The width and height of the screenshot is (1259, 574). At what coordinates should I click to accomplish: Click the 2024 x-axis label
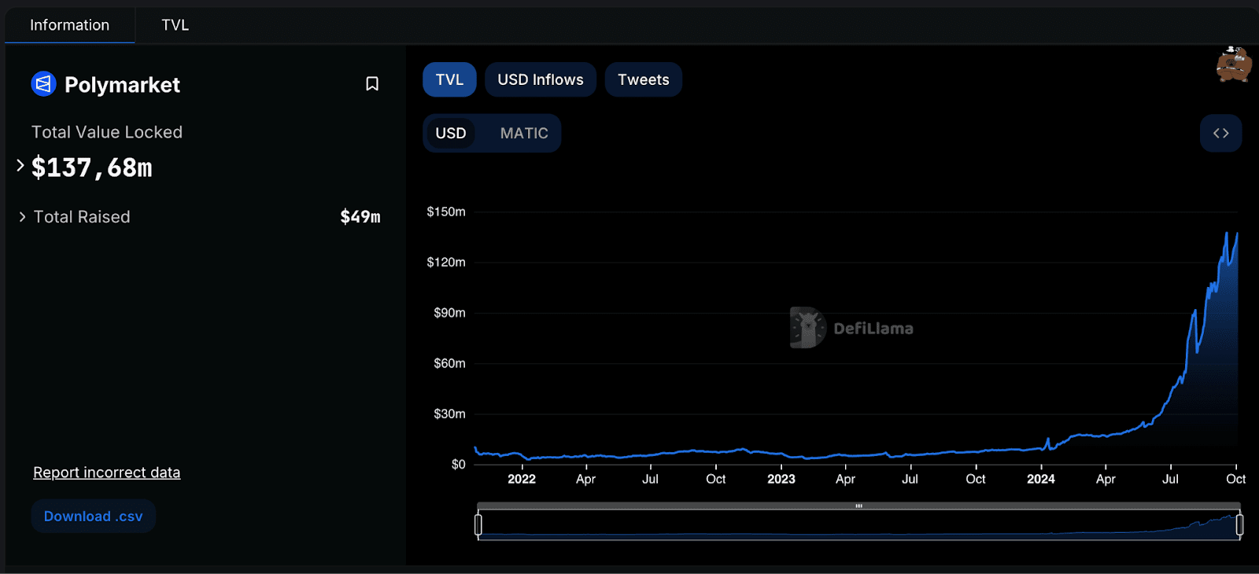(1040, 479)
